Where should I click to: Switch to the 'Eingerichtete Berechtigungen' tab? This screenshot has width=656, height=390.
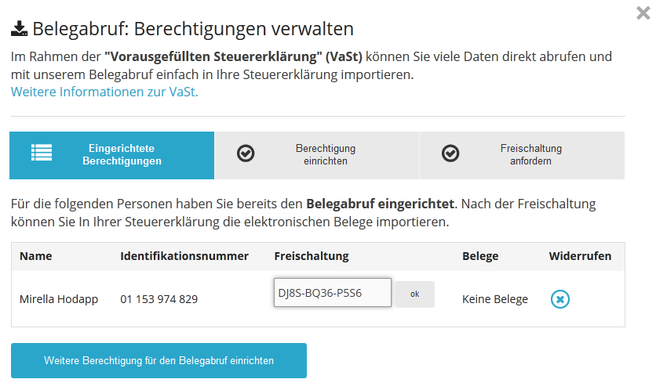pos(122,154)
